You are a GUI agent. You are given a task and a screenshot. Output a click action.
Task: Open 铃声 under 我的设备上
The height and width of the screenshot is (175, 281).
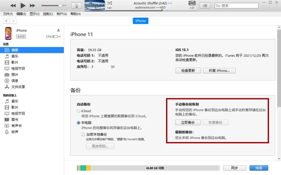[x=14, y=132]
